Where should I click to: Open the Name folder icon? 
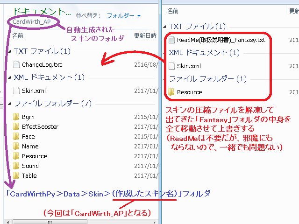click(x=16, y=146)
